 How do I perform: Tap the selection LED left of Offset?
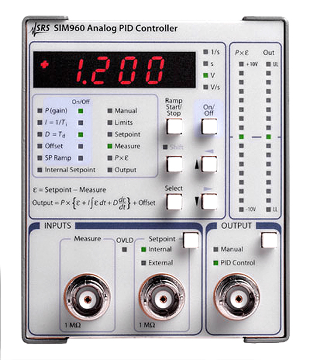40,146
